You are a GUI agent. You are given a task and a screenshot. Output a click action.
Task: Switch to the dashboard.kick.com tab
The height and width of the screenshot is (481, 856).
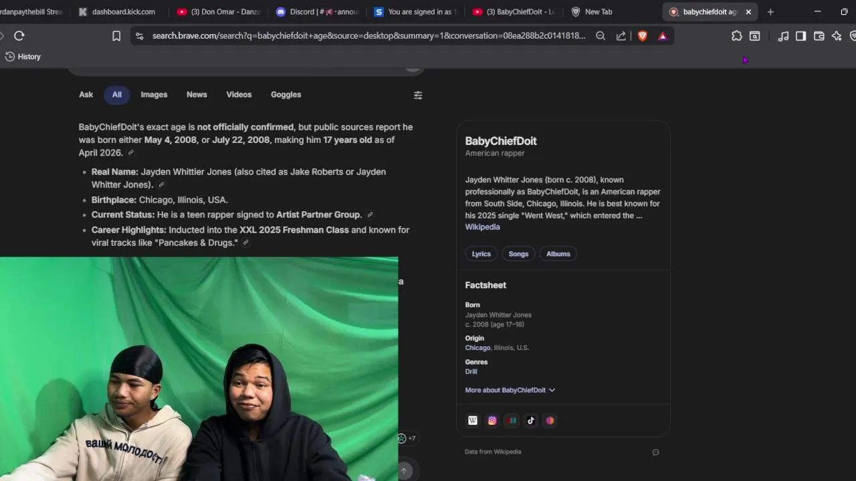point(117,12)
